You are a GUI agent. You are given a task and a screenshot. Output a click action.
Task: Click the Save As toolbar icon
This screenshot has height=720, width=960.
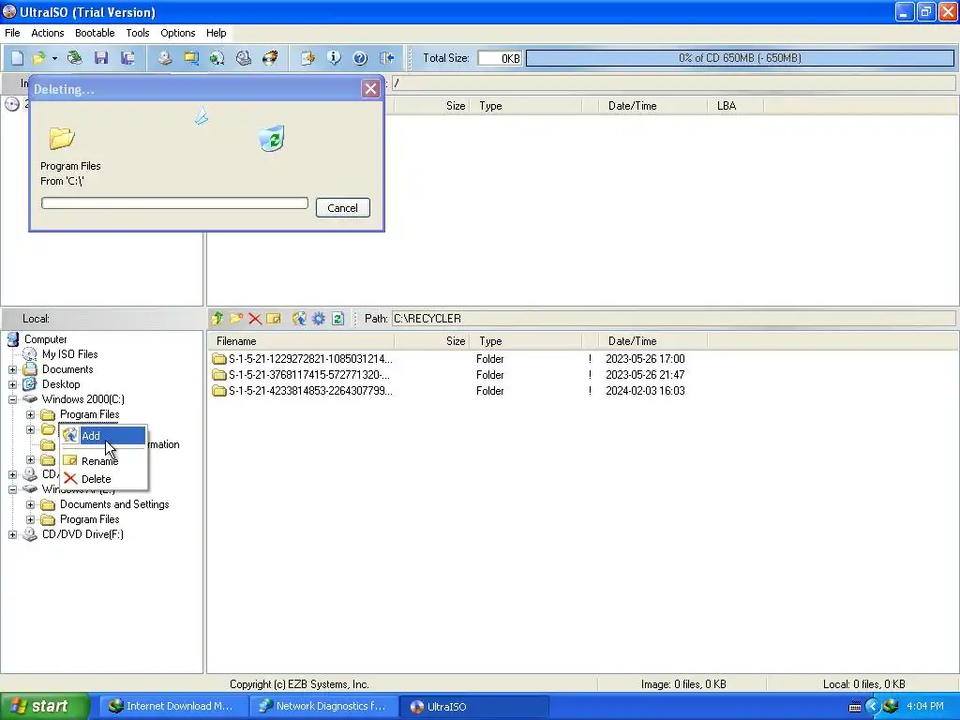(x=127, y=58)
